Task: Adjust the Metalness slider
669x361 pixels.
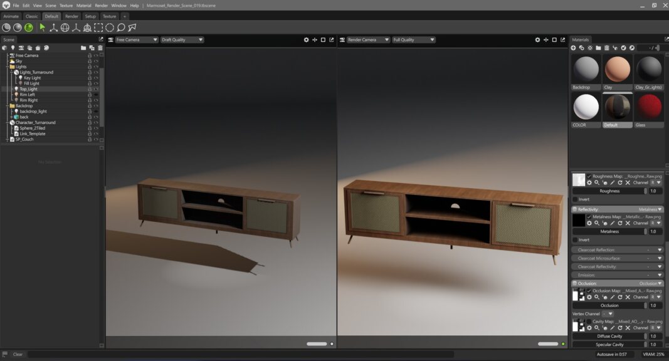Action: coord(609,231)
